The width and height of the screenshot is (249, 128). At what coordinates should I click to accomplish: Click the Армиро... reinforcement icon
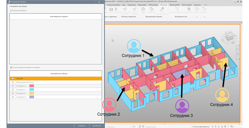[x=197, y=9]
